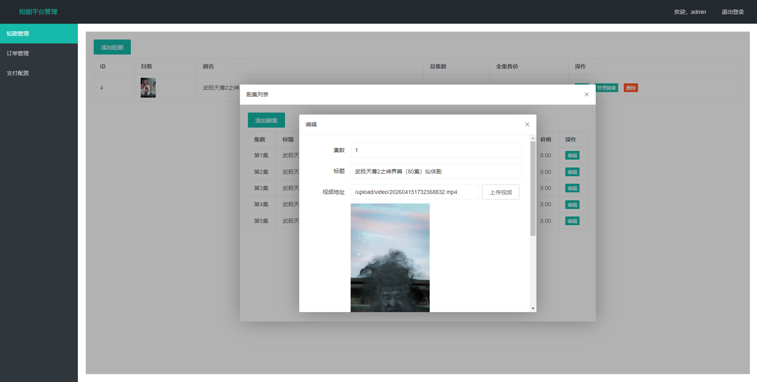This screenshot has height=382, width=757.
Task: Select the 视频地址 path field
Action: tap(414, 192)
